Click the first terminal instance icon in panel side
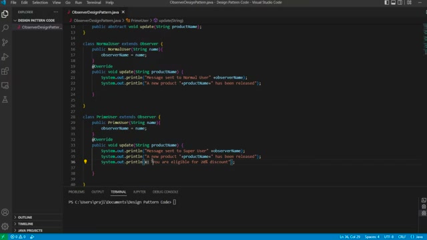Viewport: 427px width, 240px height. pos(424,200)
